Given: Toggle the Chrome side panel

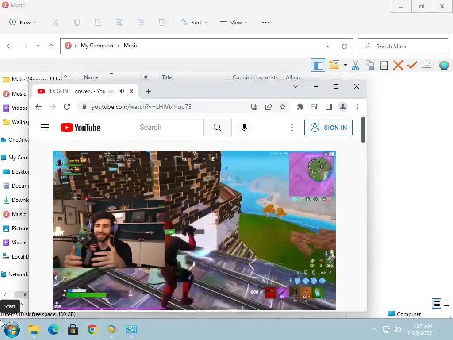Looking at the screenshot, I should pyautogui.click(x=329, y=107).
